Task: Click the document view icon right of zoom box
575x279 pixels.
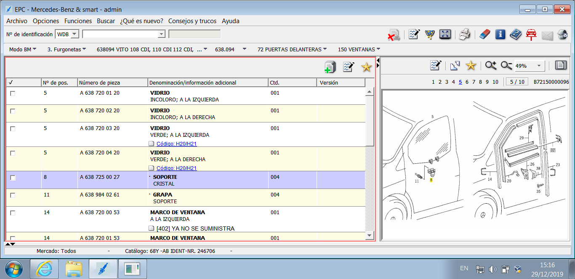Action: [x=561, y=65]
